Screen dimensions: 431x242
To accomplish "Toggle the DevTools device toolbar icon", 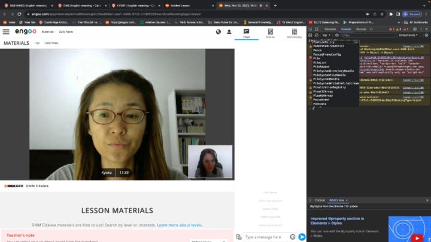I will (x=317, y=29).
